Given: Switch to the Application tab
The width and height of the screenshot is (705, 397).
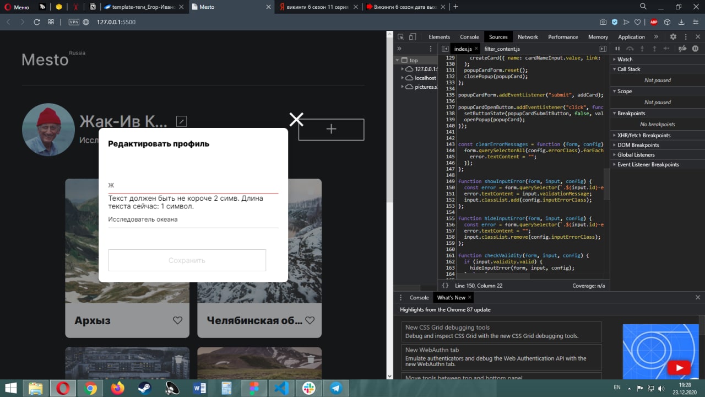Looking at the screenshot, I should tap(631, 37).
